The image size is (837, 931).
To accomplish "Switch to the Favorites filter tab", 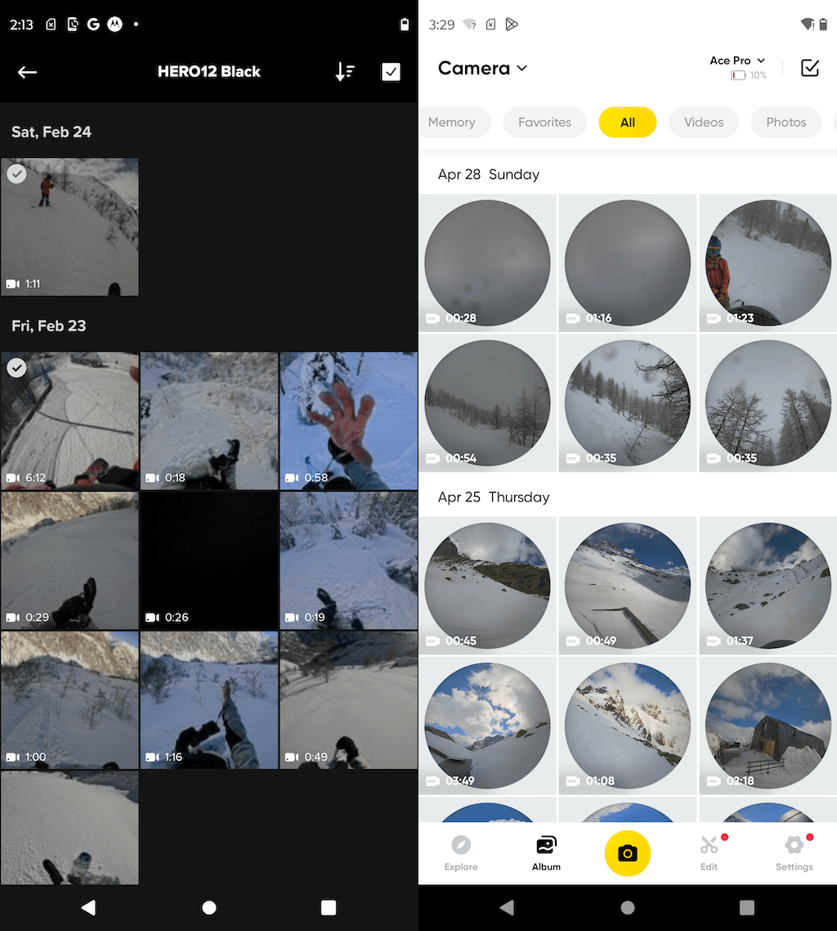I will click(x=544, y=123).
